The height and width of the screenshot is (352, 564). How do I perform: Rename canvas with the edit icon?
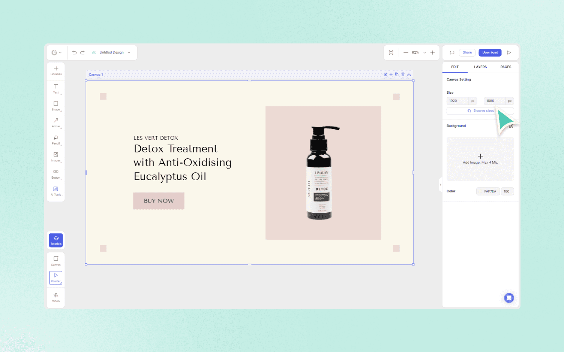tap(385, 75)
